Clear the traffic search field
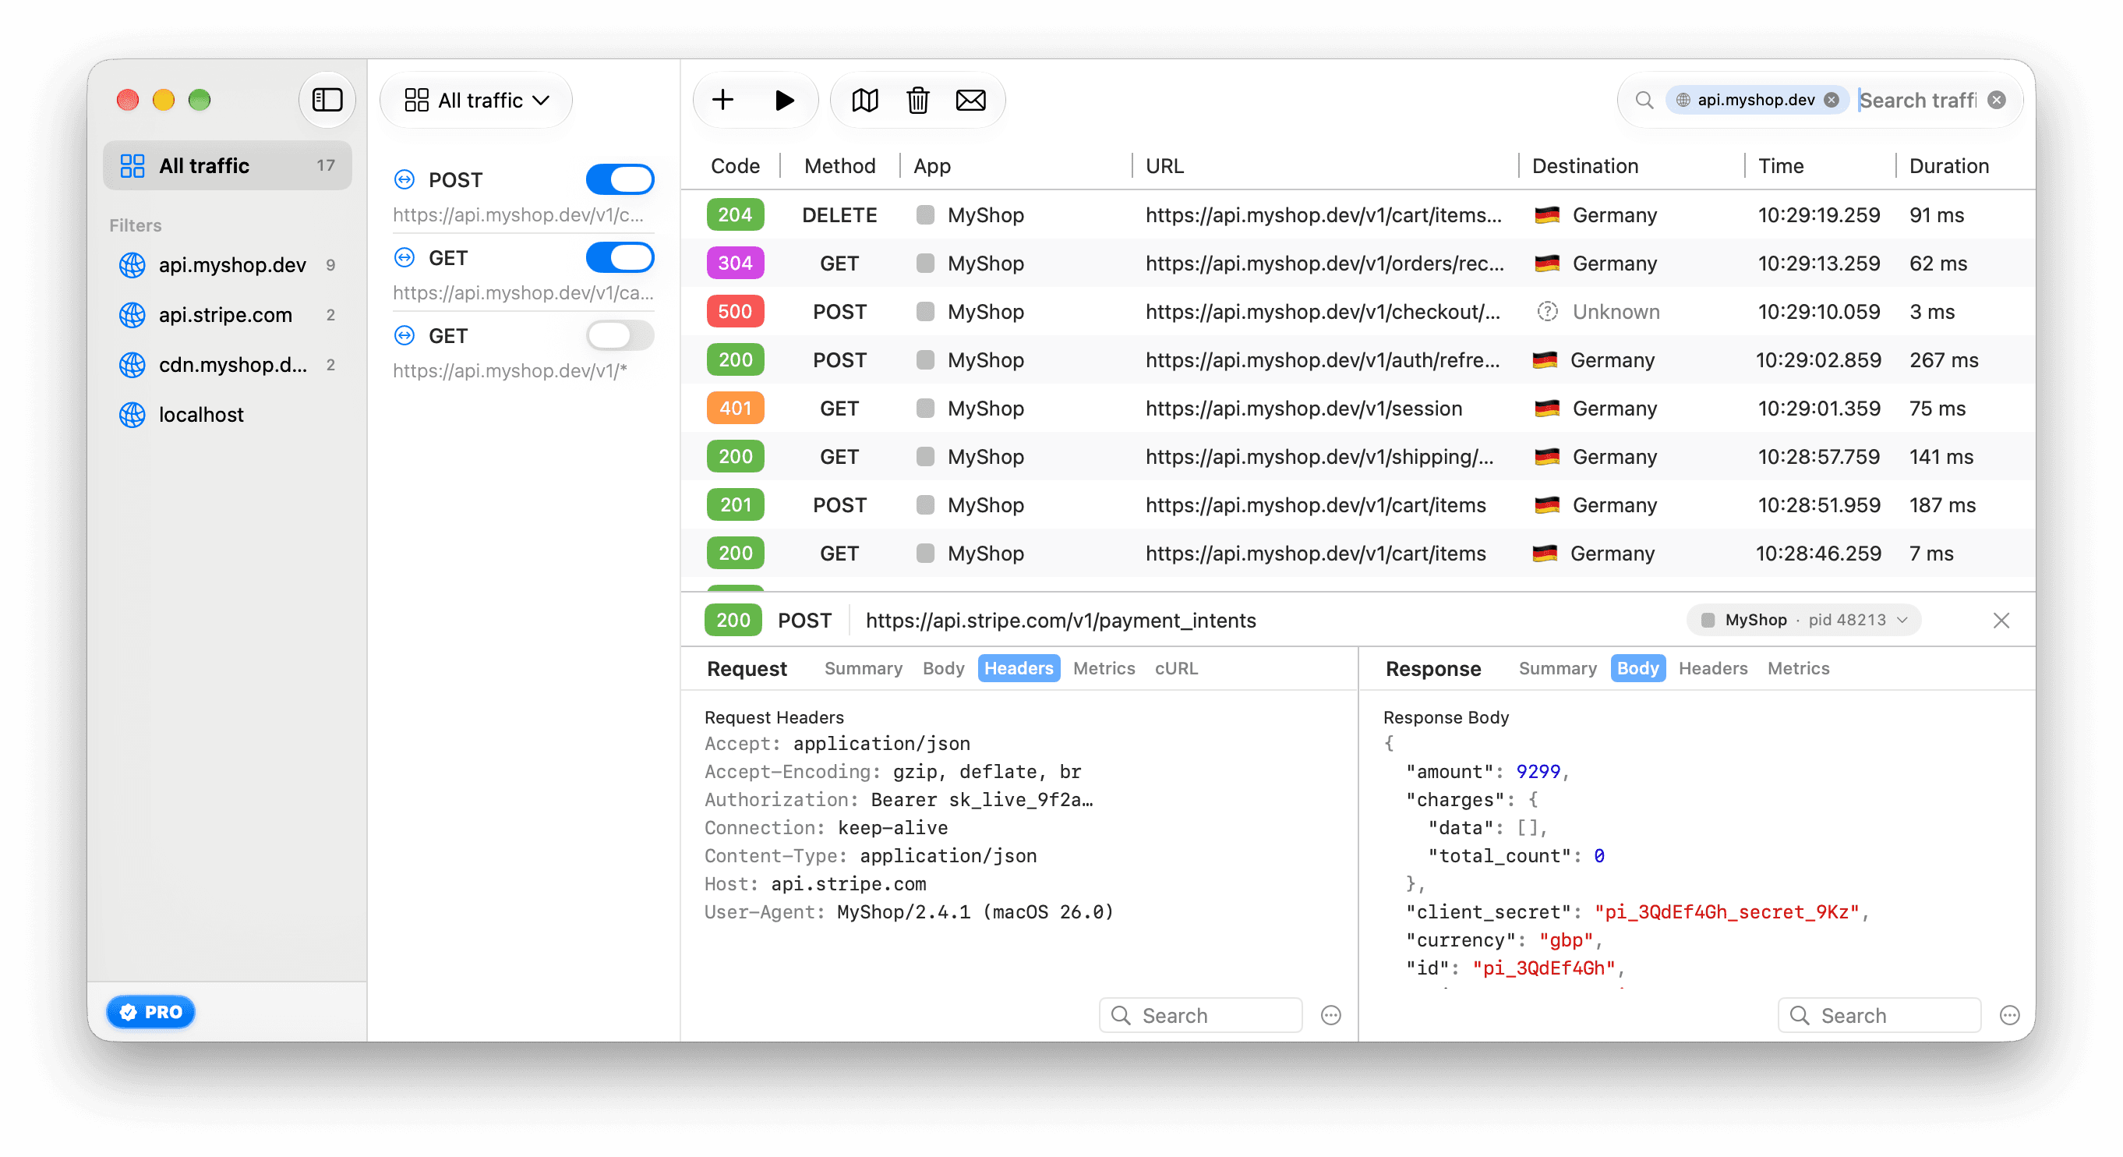Screen dimensions: 2123x1157 click(x=1996, y=100)
